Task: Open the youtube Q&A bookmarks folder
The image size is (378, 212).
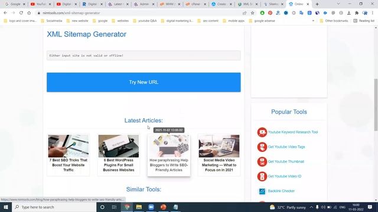Action: click(x=145, y=21)
